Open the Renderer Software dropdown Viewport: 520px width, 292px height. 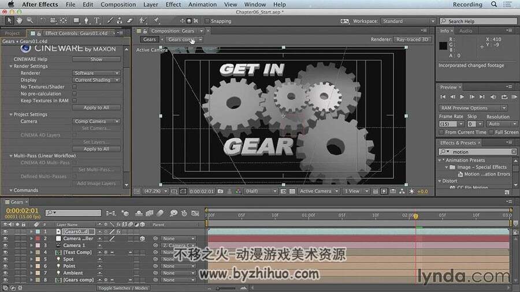96,73
